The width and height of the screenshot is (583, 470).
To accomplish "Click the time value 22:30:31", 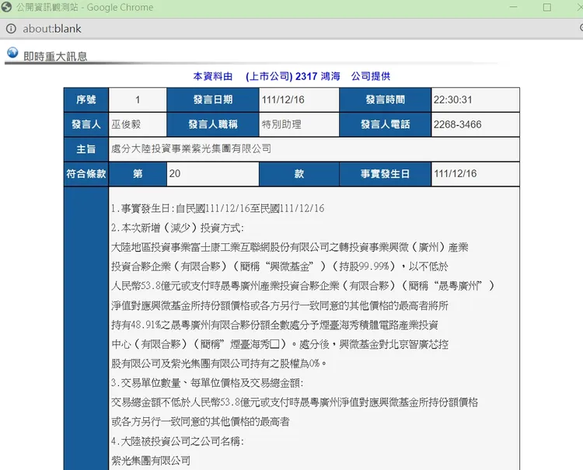I will [x=453, y=99].
